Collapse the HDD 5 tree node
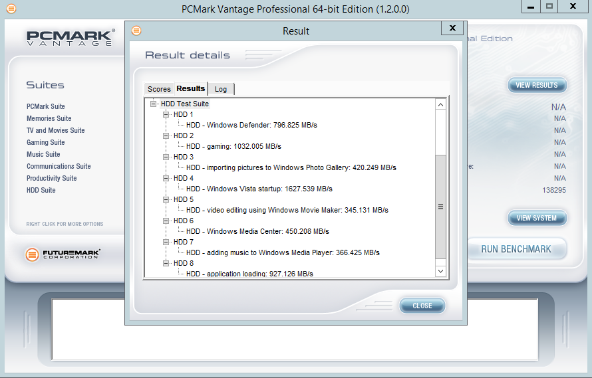Screen dimensions: 592x378 click(x=166, y=199)
